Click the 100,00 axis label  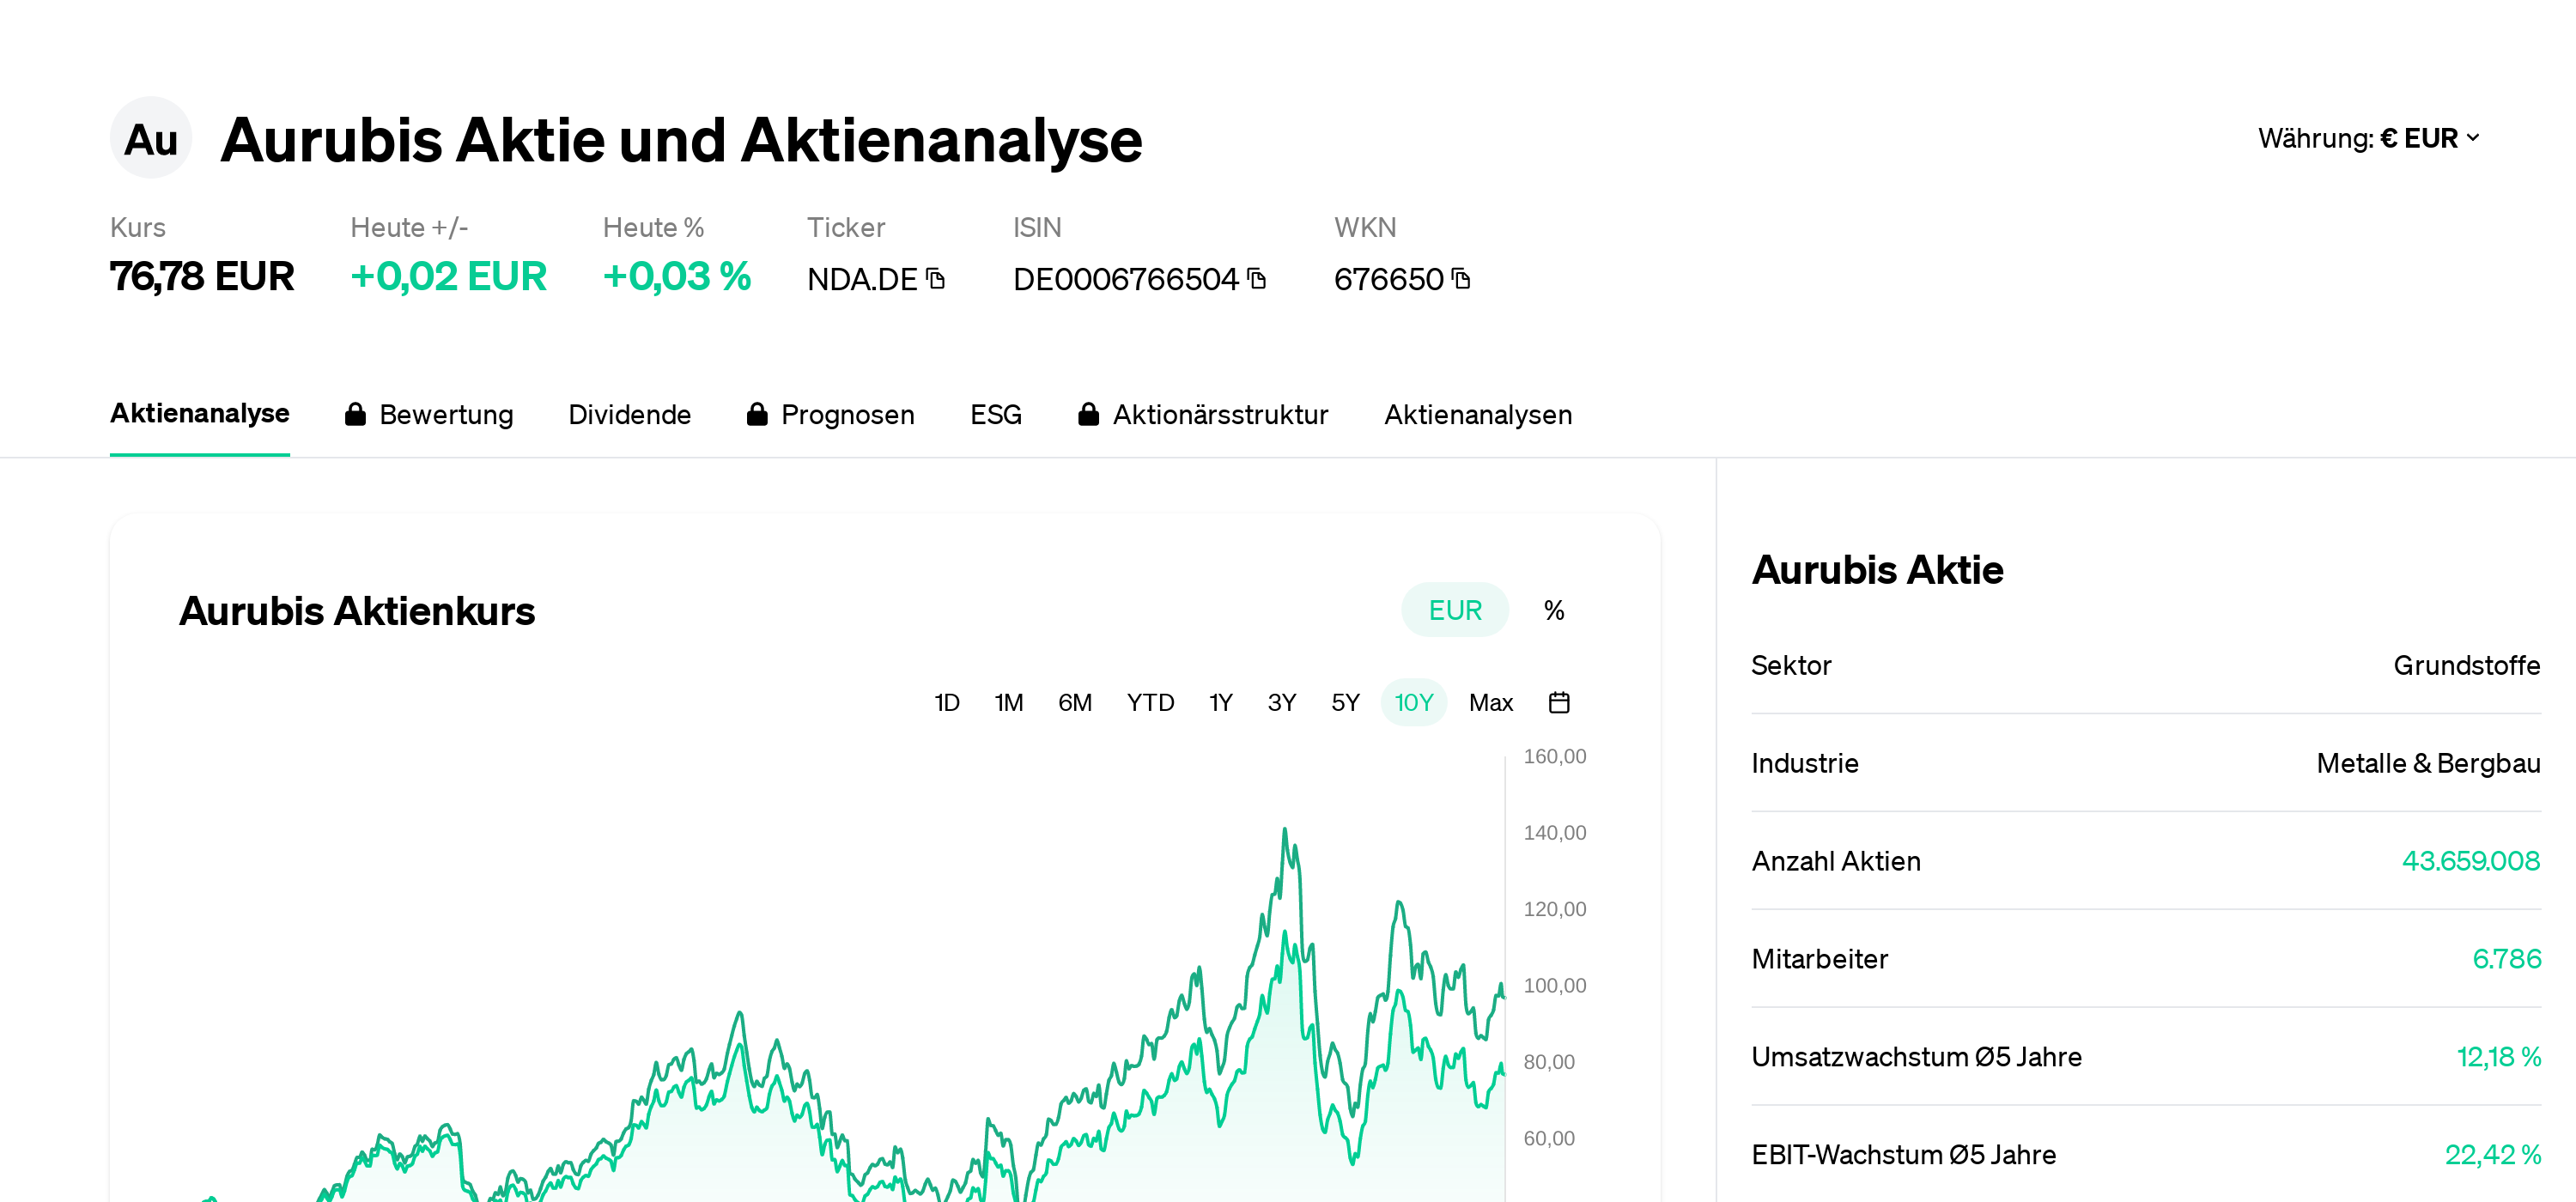coord(1554,985)
